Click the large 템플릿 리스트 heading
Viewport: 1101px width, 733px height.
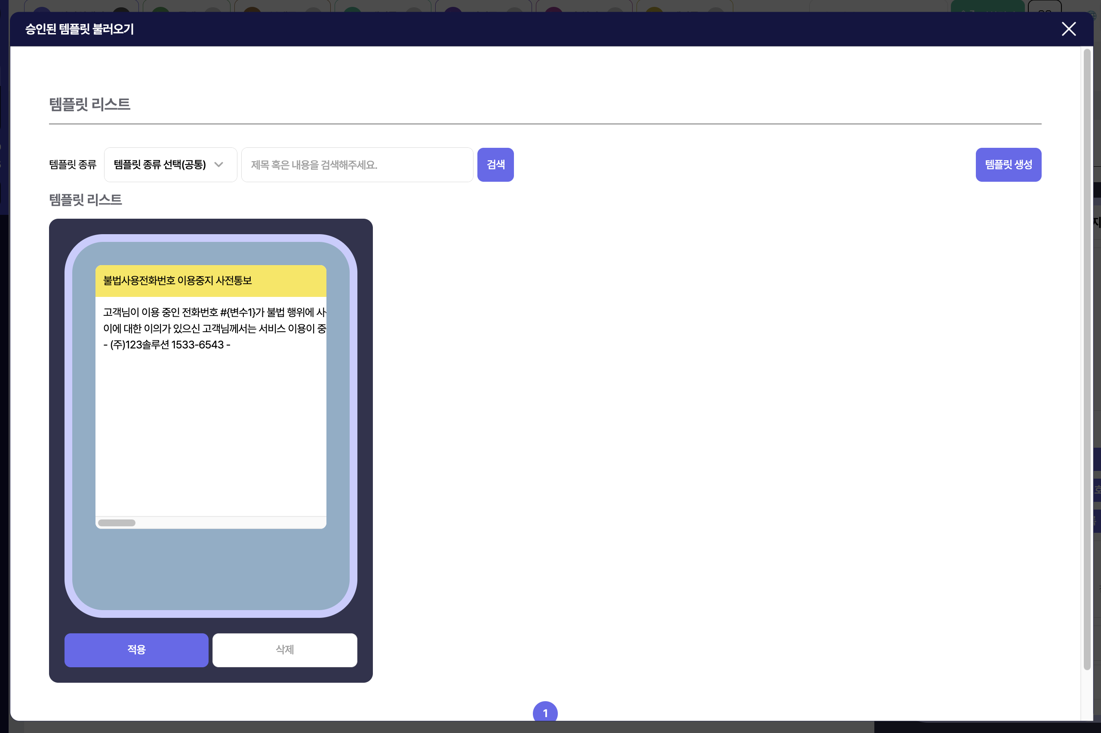(90, 104)
